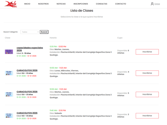Image resolution: width=167 pixels, height=125 pixels.
Task: Open the CONTACTO page
Action: click(x=121, y=4)
